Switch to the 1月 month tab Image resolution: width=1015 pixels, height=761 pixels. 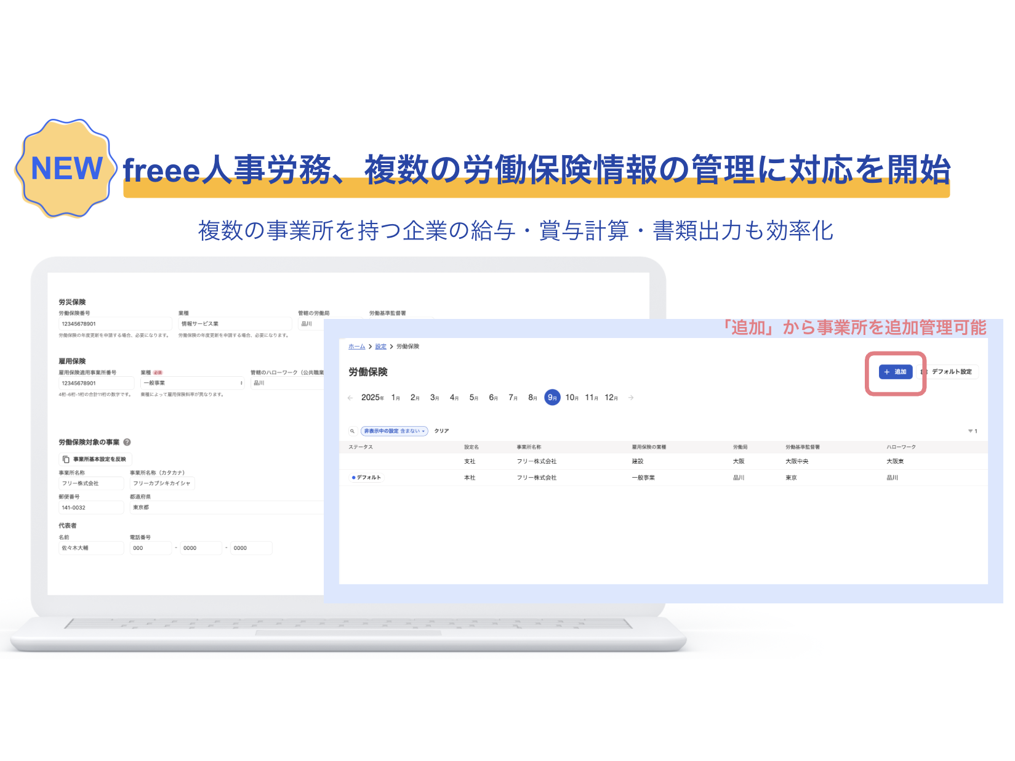395,398
